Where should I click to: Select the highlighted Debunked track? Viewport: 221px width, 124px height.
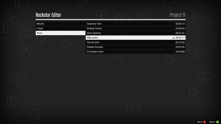point(136,38)
